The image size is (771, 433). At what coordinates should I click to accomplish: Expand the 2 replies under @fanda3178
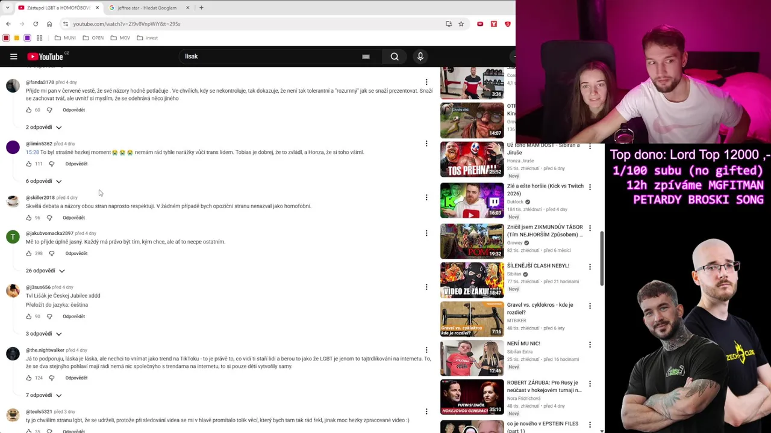click(43, 127)
